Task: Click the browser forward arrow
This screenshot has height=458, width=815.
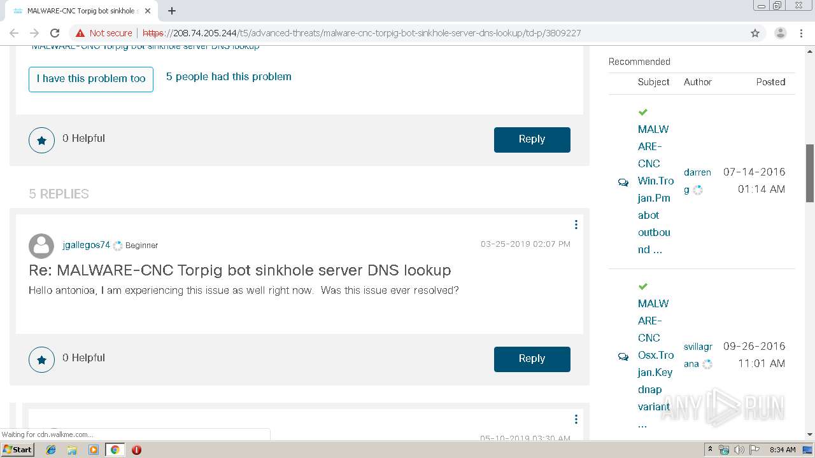Action: click(x=34, y=33)
